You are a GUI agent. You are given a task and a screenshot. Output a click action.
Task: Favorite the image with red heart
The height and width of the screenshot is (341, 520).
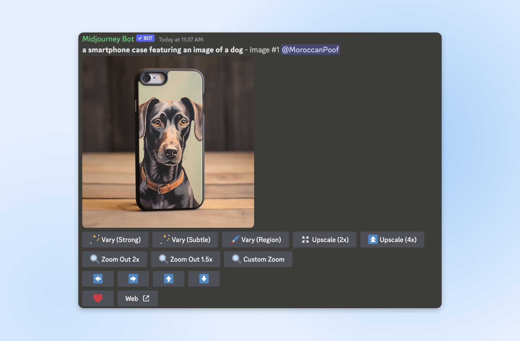[98, 298]
